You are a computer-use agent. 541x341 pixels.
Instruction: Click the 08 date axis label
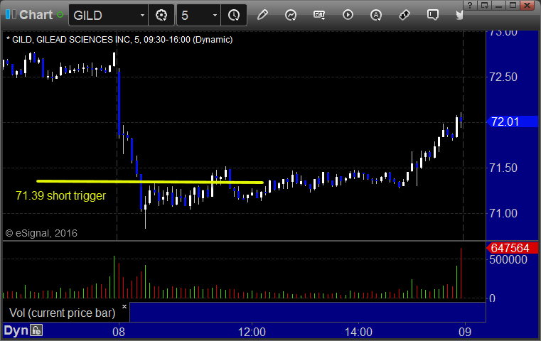[x=119, y=332]
